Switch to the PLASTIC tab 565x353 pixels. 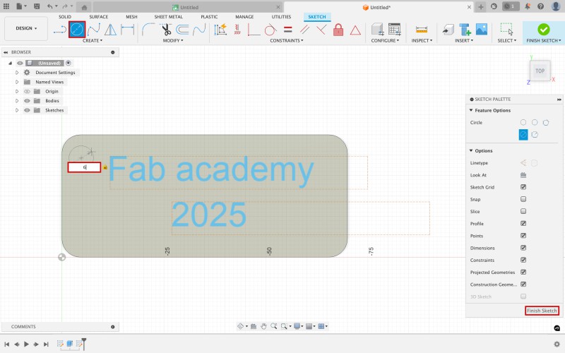coord(209,16)
